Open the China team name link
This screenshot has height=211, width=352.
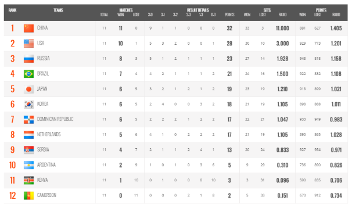(42, 28)
